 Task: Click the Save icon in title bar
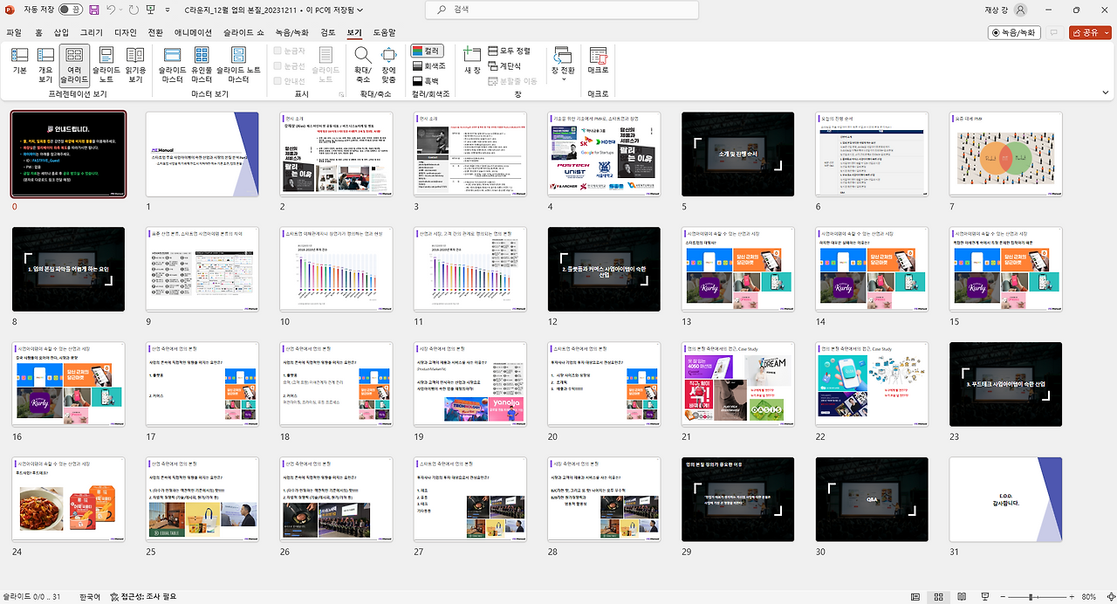pos(94,9)
